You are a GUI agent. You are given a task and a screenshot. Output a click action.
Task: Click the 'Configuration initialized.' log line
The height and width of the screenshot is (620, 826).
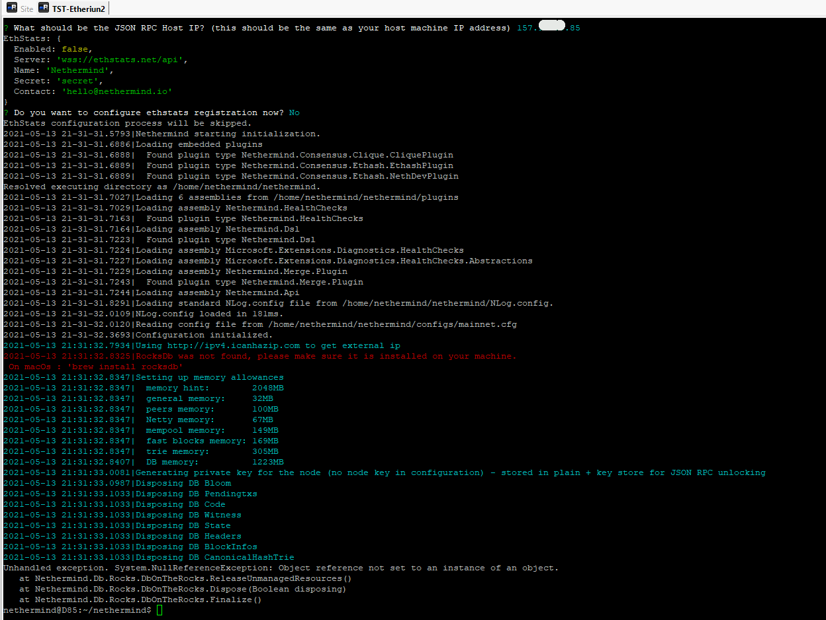138,335
